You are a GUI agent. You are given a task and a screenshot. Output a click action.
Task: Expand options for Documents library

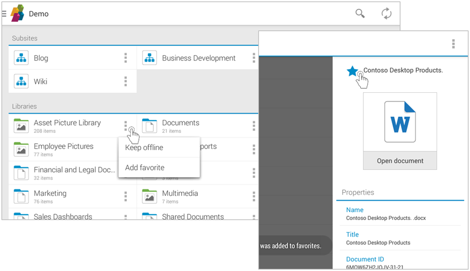(254, 126)
